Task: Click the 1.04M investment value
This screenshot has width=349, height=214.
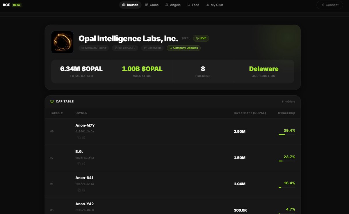Action: click(x=240, y=184)
